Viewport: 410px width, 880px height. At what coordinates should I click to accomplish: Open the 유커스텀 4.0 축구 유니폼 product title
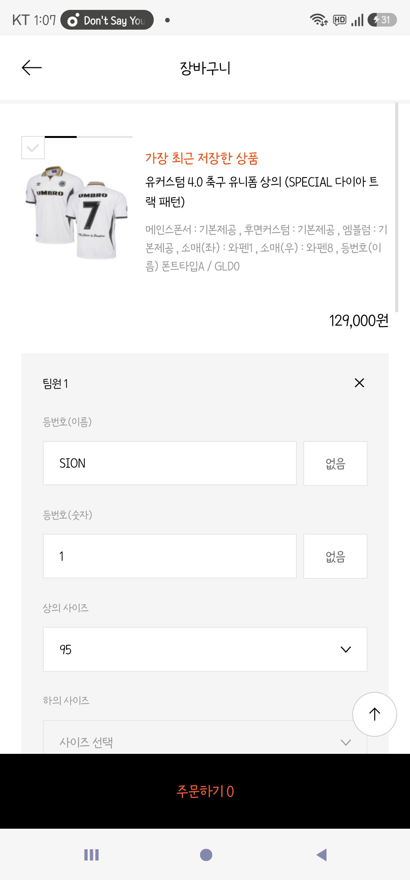pos(262,192)
